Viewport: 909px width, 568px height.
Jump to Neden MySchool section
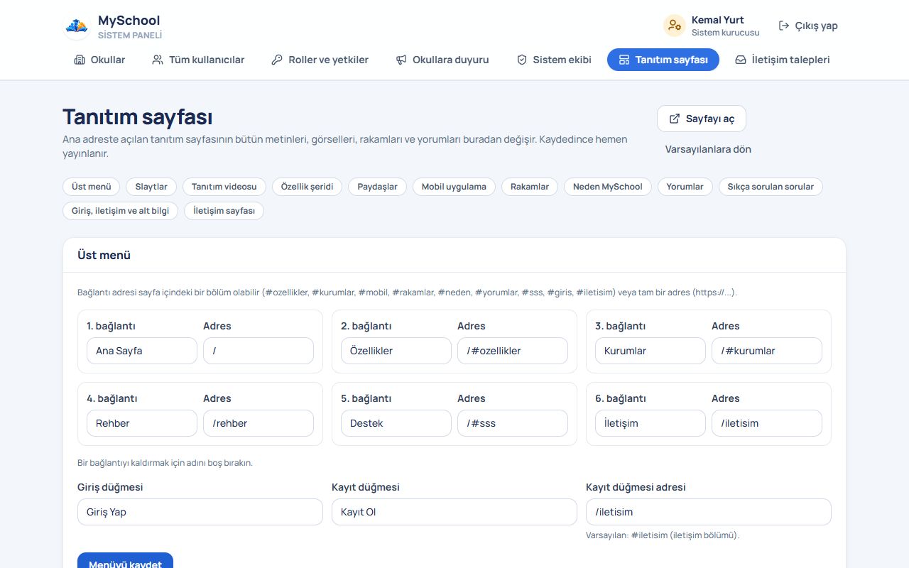608,187
